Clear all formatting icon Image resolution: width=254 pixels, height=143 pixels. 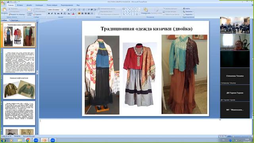point(75,10)
